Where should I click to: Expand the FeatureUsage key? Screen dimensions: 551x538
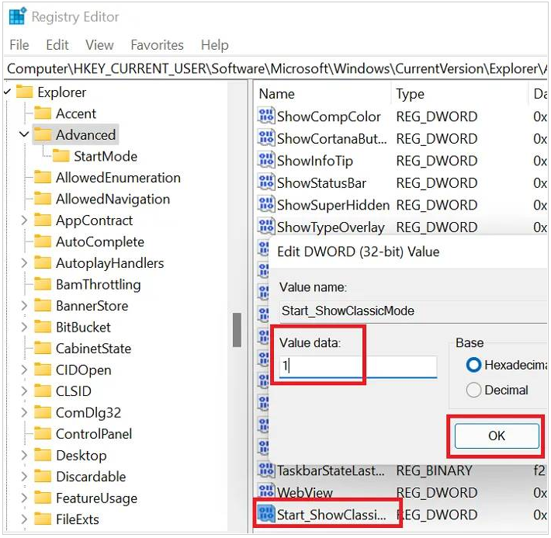click(x=24, y=498)
